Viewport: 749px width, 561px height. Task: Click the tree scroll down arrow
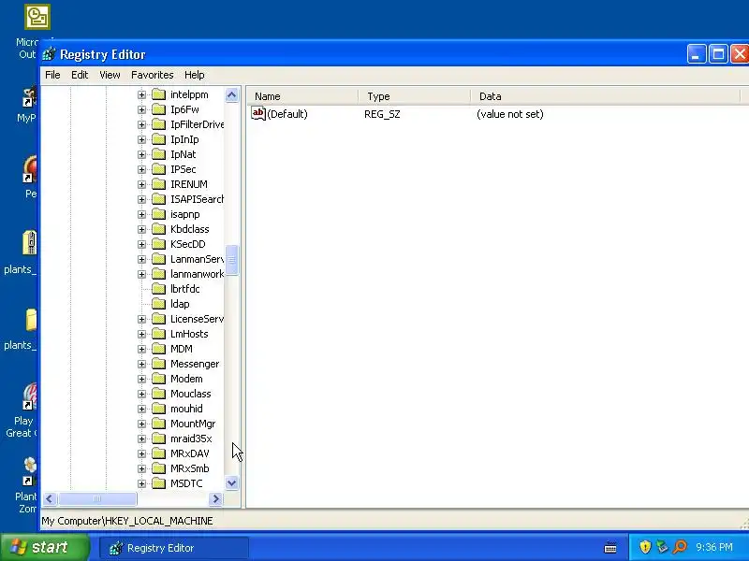(x=231, y=483)
